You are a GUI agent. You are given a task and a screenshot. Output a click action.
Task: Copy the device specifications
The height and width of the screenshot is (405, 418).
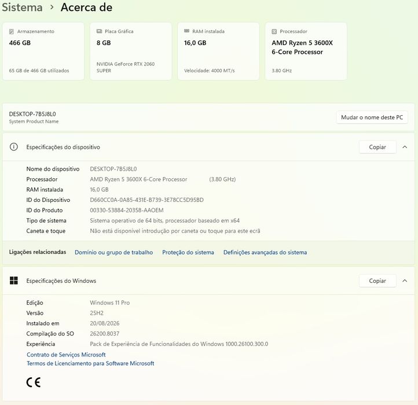tap(377, 147)
